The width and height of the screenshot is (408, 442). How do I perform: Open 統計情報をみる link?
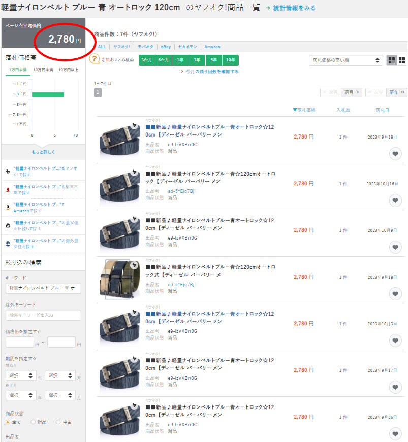[x=293, y=8]
